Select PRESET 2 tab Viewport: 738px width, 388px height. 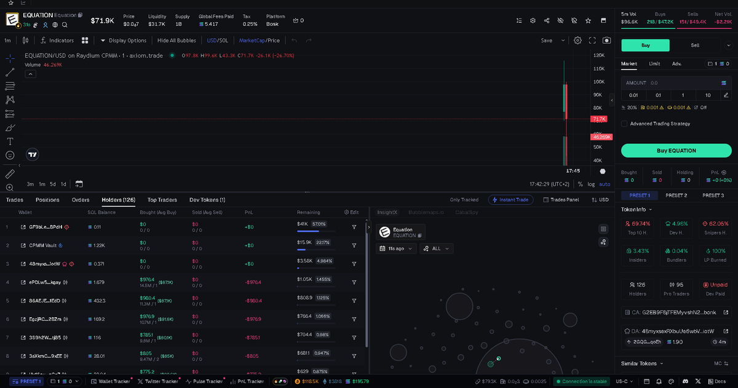pos(676,195)
